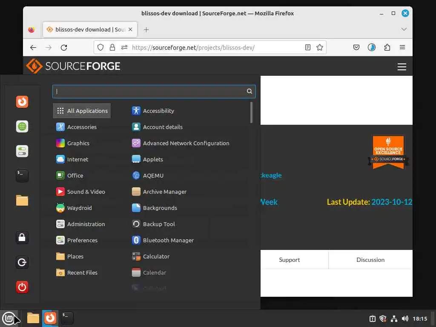Click the tracking protection shield icon

point(100,48)
